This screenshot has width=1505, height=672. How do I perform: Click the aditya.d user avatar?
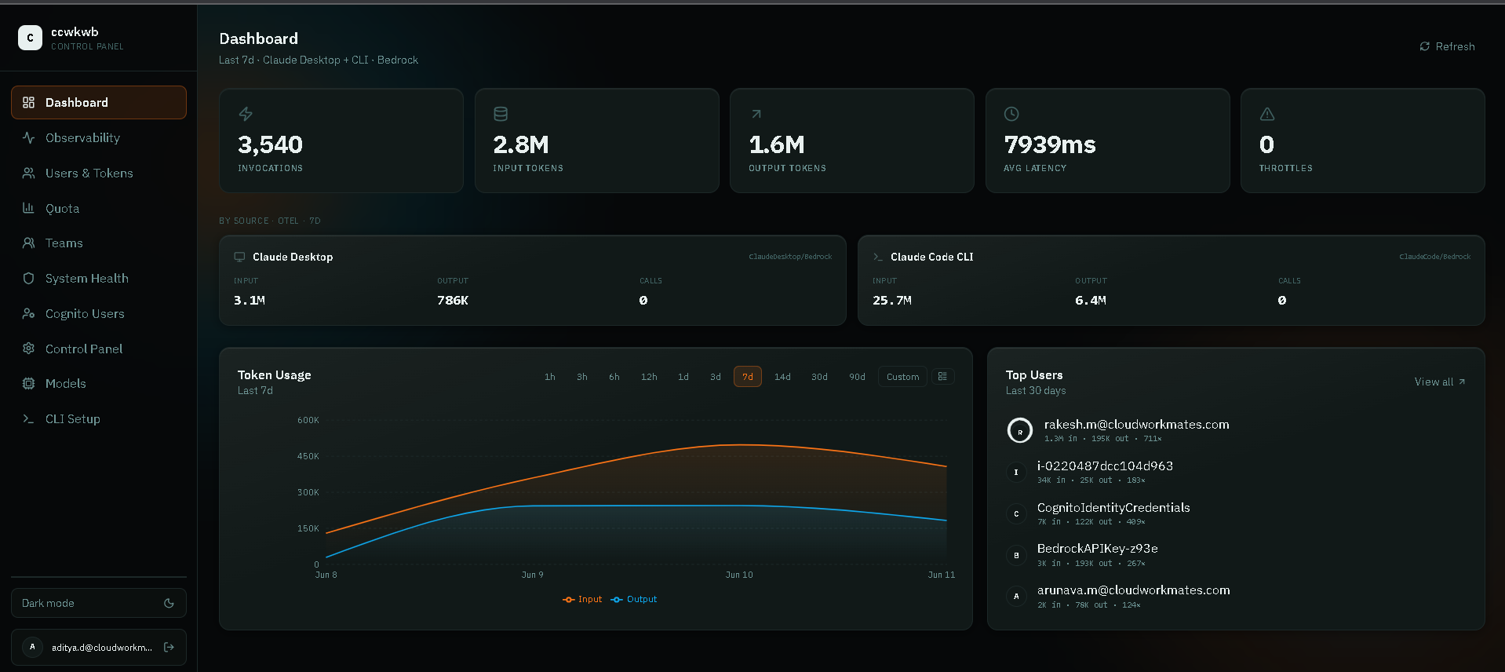click(32, 647)
